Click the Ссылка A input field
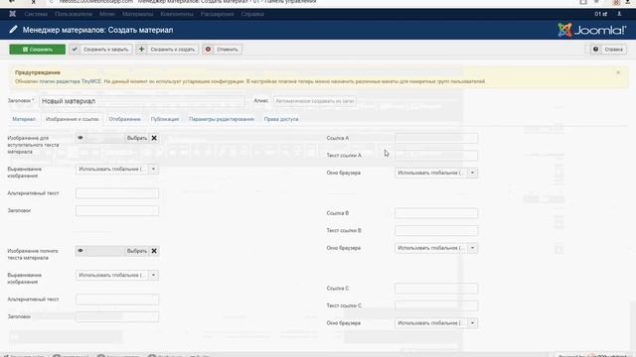 coord(436,138)
